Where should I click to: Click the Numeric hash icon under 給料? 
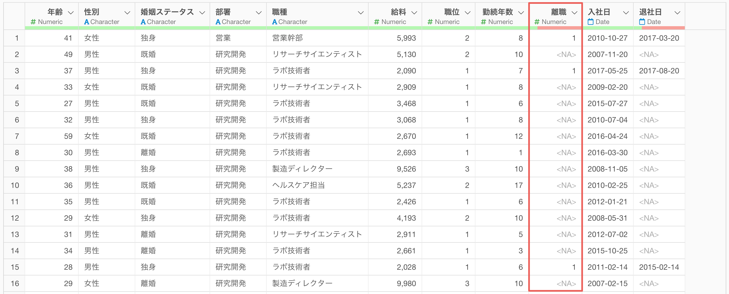pos(377,22)
